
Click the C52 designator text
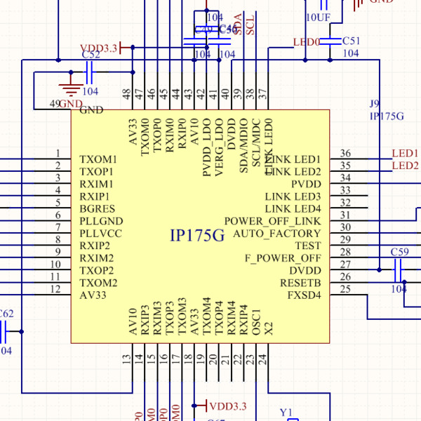[91, 55]
